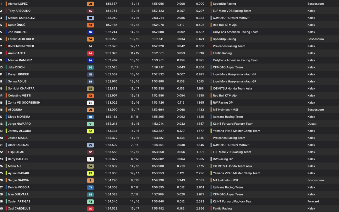Click Alonso Lopez's number 21 badge

tap(90, 4)
